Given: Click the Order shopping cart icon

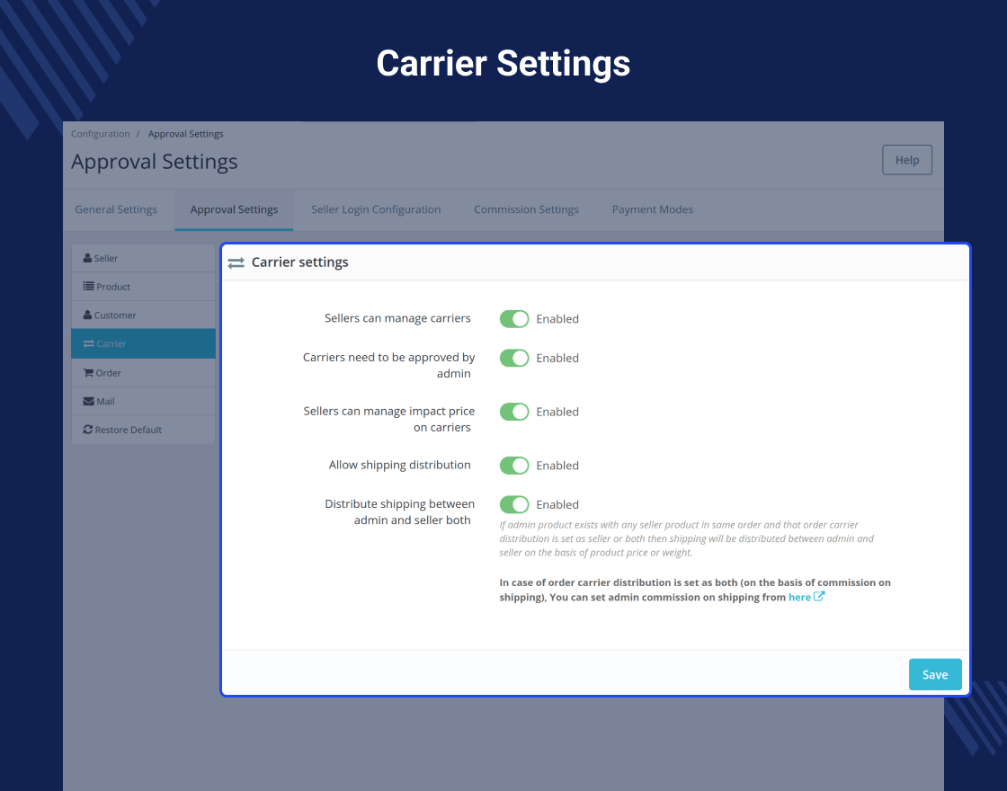Looking at the screenshot, I should 88,372.
